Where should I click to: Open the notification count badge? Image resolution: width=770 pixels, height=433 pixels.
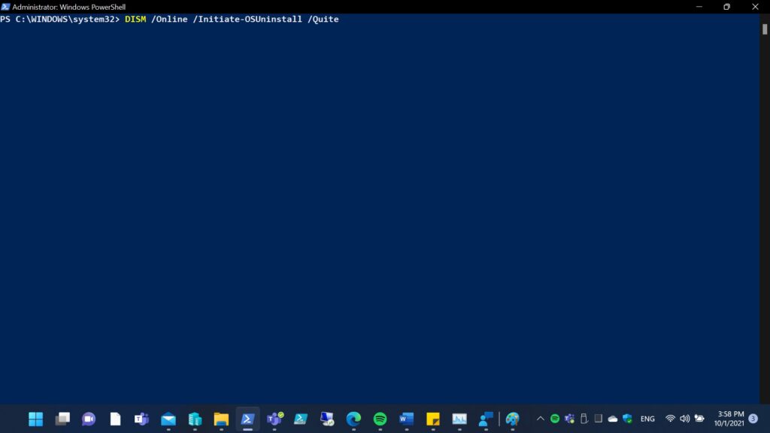click(x=753, y=419)
